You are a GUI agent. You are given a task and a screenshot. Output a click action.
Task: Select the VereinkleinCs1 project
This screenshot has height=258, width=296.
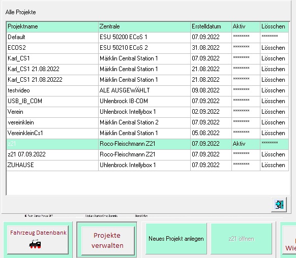click(x=52, y=133)
